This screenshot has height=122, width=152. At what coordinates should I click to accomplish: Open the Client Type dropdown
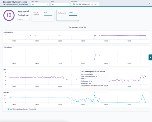pyautogui.click(x=40, y=4)
